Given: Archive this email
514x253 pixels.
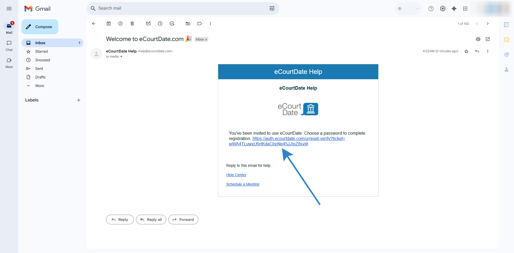Looking at the screenshot, I should [x=109, y=24].
